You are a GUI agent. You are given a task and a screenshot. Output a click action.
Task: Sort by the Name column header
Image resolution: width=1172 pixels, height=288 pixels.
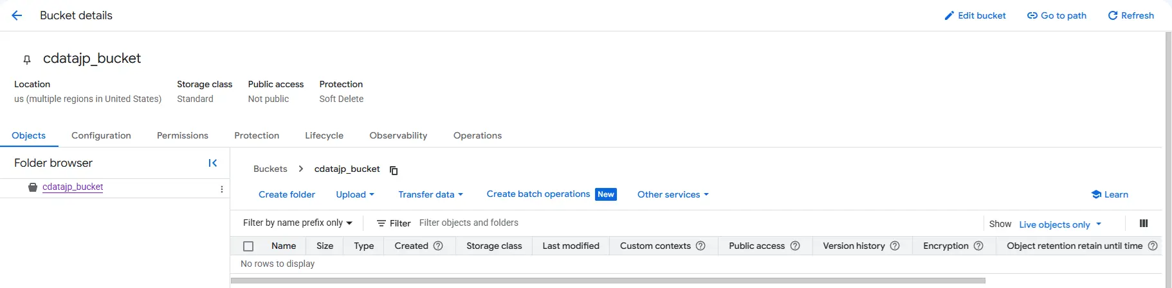click(x=284, y=246)
